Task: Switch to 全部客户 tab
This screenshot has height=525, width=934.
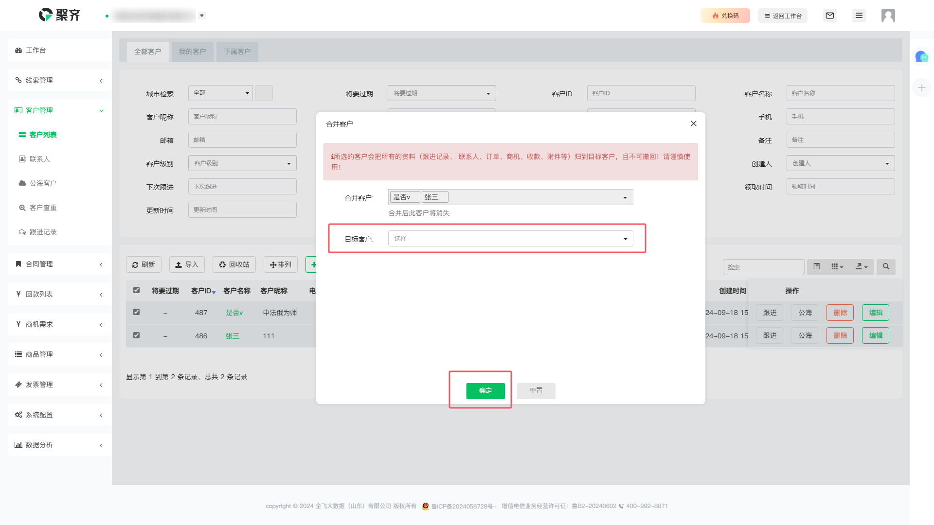Action: tap(147, 52)
